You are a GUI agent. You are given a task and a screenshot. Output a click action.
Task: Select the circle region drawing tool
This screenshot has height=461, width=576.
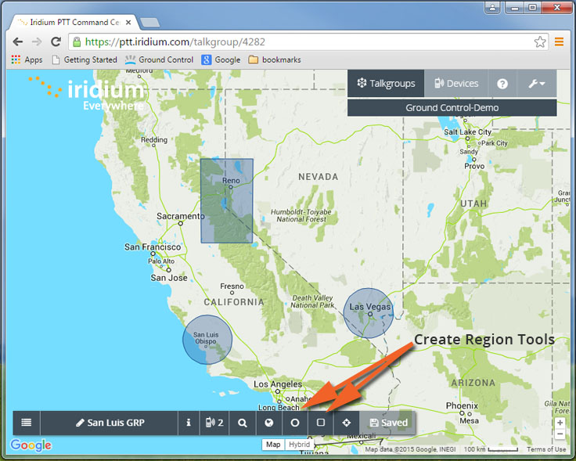tap(294, 423)
